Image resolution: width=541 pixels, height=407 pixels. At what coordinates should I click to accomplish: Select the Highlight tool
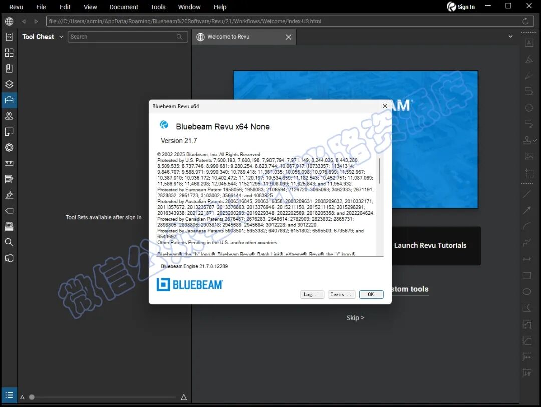pos(529,59)
